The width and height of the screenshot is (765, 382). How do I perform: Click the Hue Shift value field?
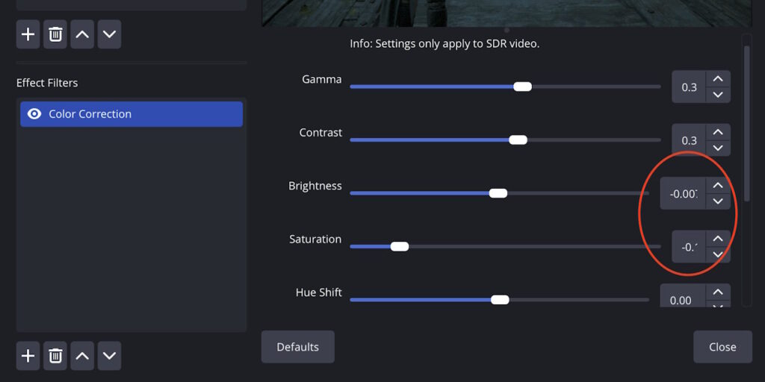point(683,300)
